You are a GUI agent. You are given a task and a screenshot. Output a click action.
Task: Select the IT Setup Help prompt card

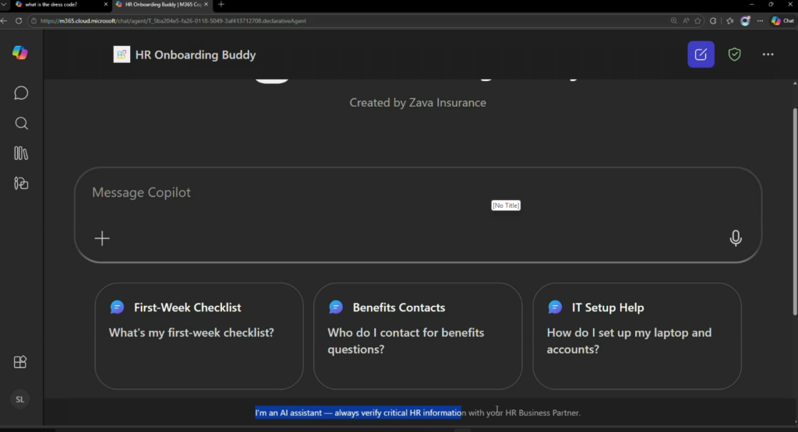tap(637, 335)
